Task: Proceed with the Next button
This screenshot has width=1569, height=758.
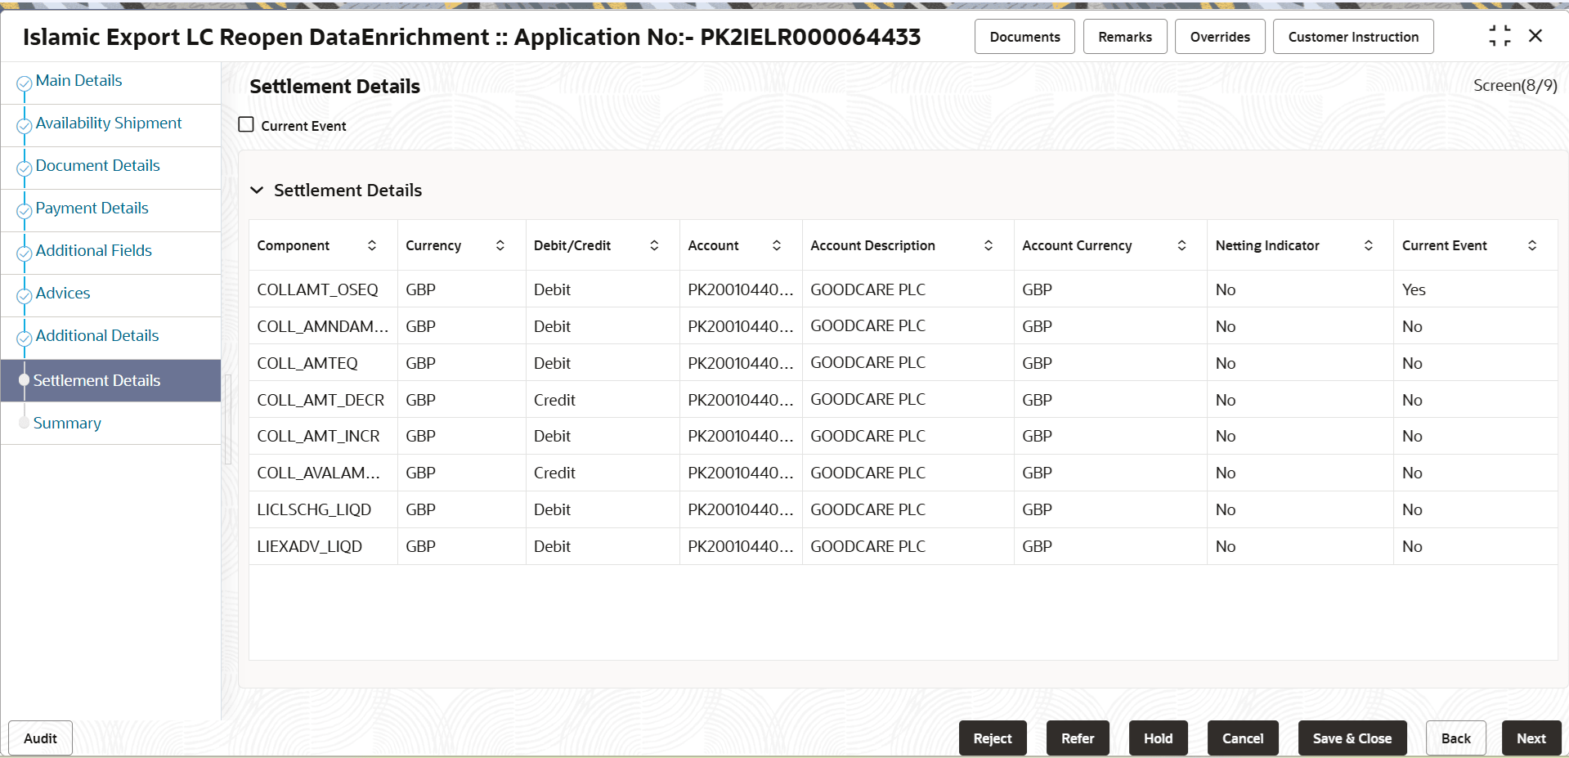Action: pos(1531,738)
